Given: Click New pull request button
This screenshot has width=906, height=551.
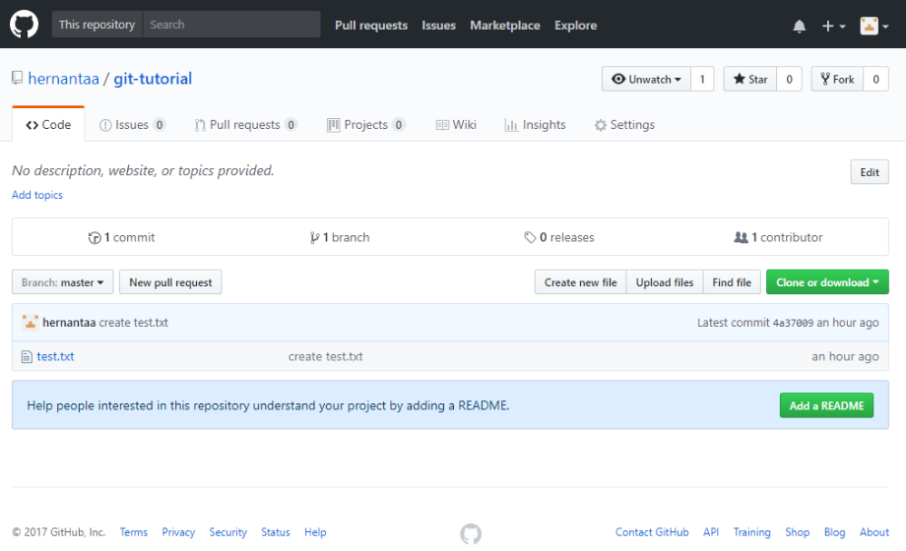Looking at the screenshot, I should coord(170,282).
